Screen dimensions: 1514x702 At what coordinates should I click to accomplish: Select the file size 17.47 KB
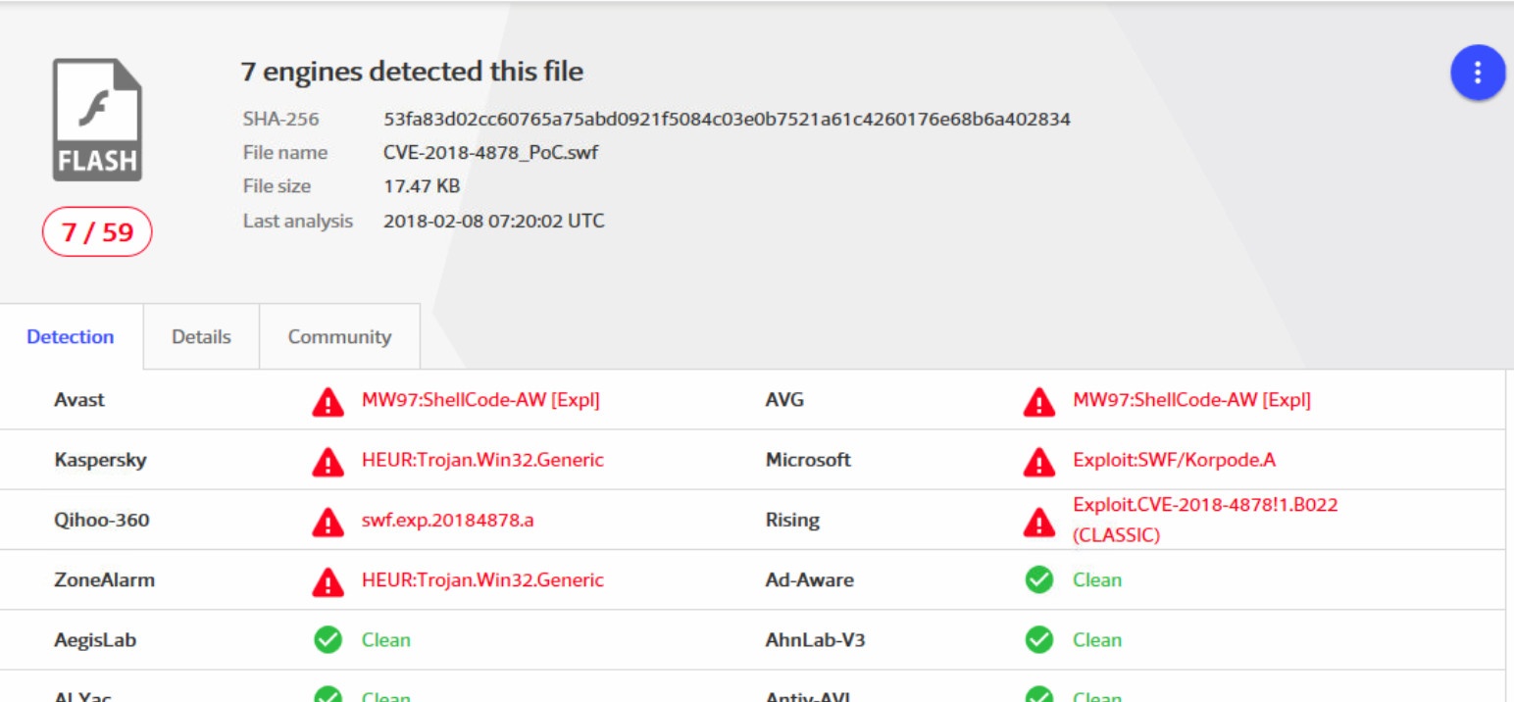click(x=422, y=186)
